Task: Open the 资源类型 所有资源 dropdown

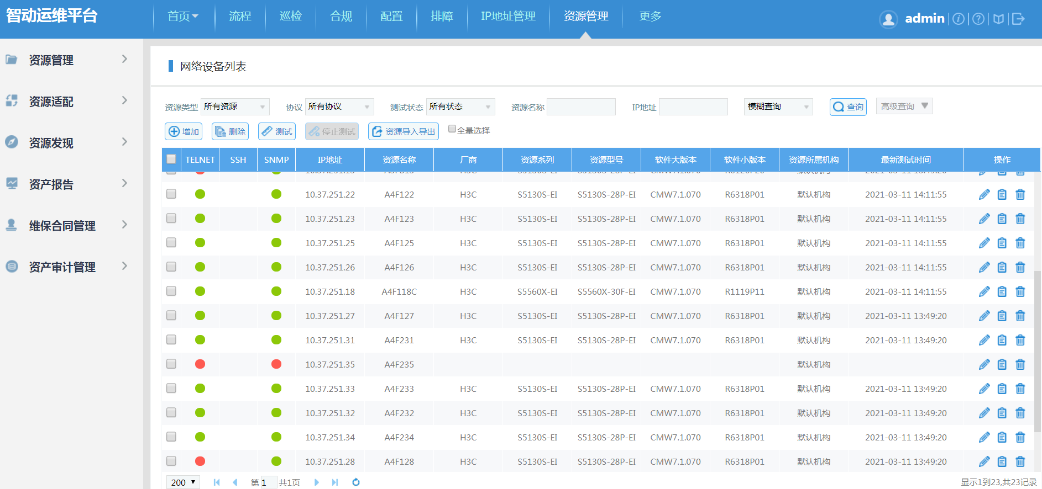Action: [x=234, y=107]
